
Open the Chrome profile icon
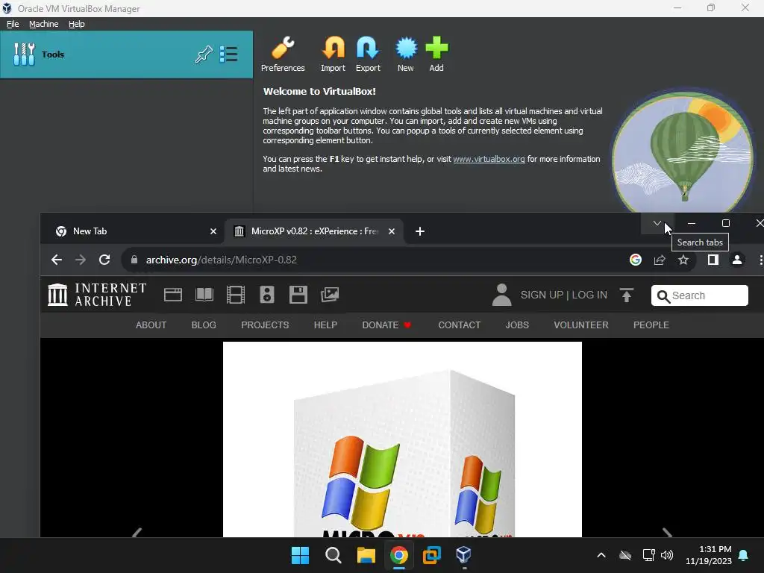[736, 260]
